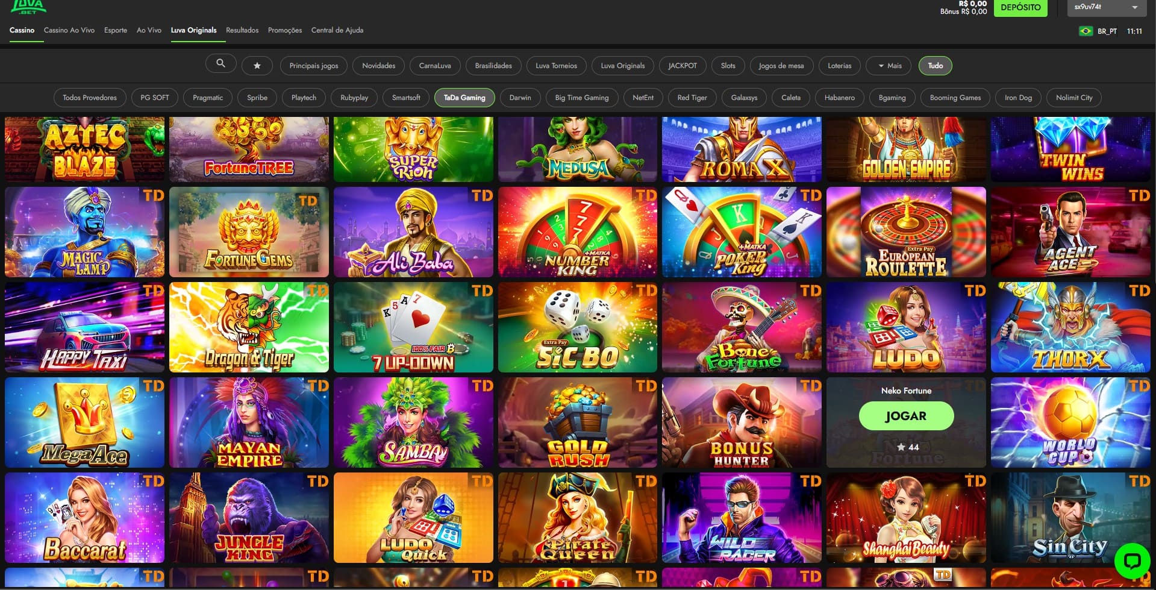Open the Wild Racer game

click(742, 518)
